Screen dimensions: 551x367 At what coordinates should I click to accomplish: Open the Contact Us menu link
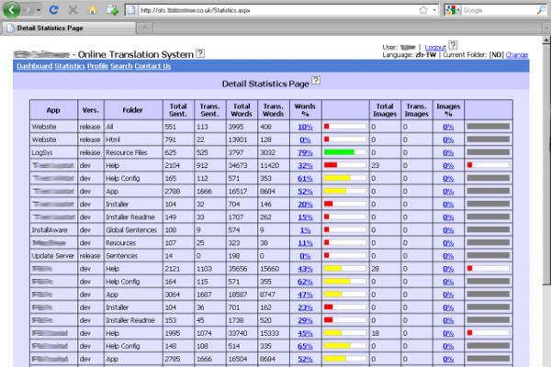pos(152,66)
